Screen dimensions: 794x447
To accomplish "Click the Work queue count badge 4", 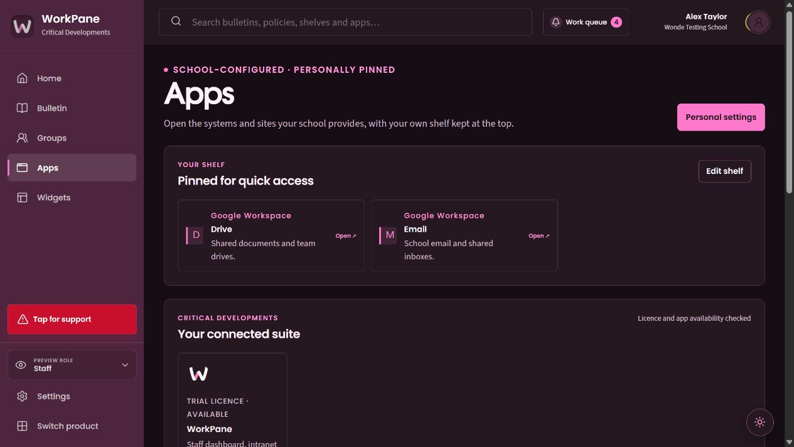I will point(616,22).
